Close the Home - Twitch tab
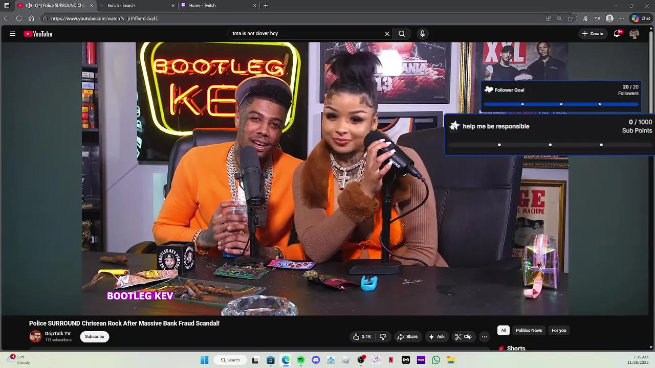The image size is (655, 368). pos(255,6)
